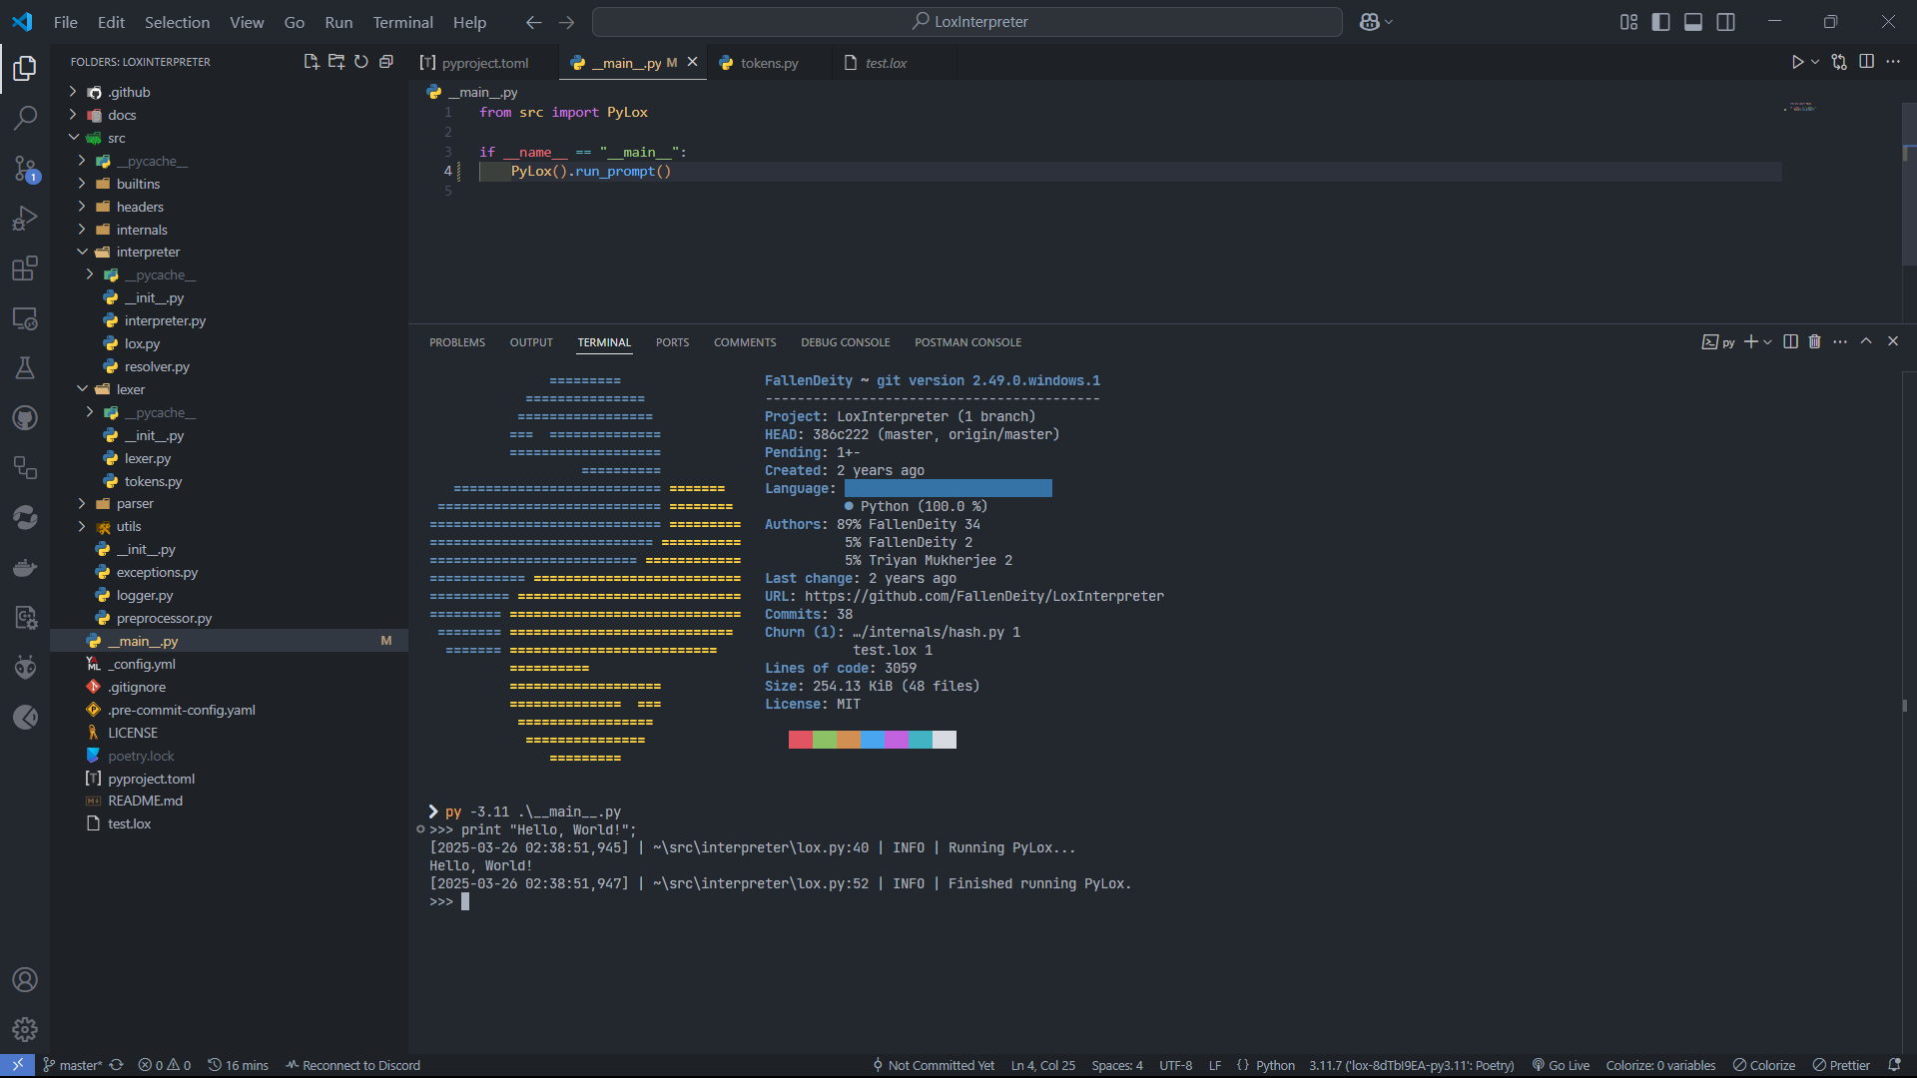Open the Search view in activity bar

25,118
